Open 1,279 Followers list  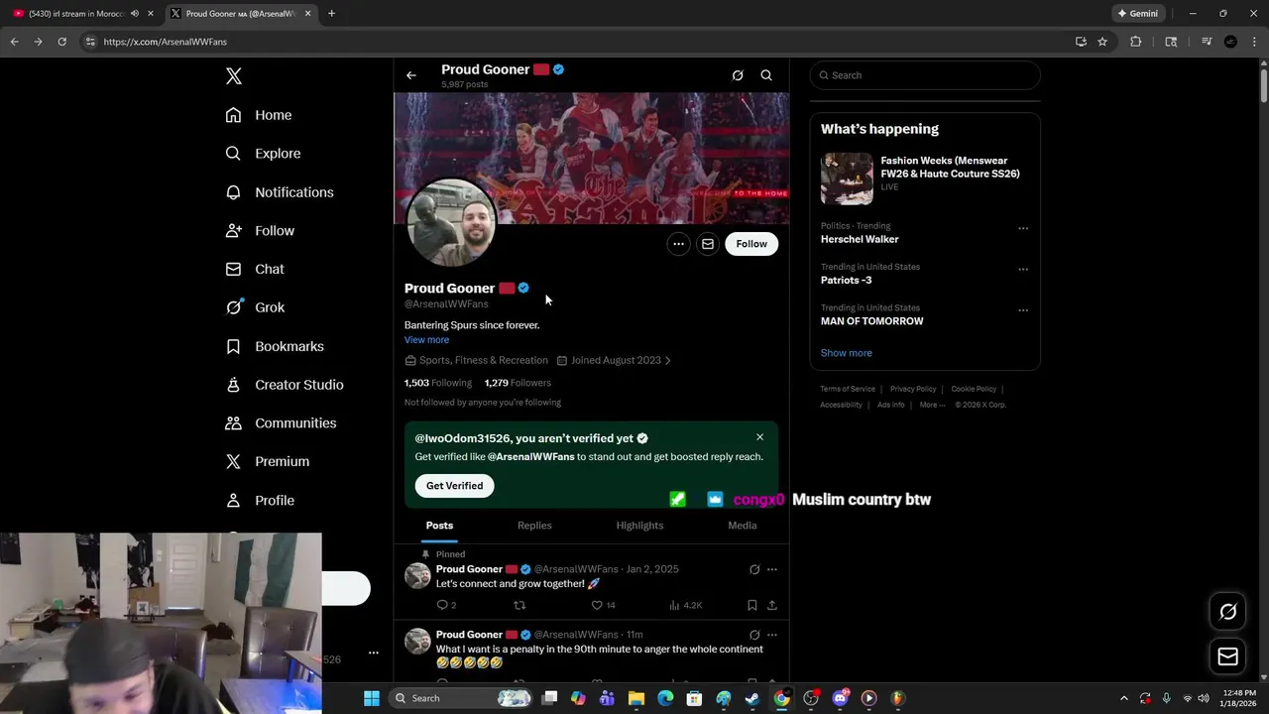[x=518, y=383]
